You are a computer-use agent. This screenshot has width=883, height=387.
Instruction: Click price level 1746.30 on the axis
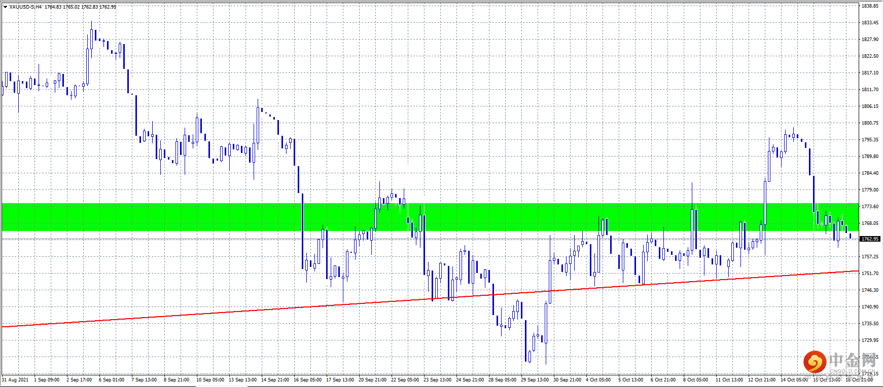pyautogui.click(x=870, y=290)
